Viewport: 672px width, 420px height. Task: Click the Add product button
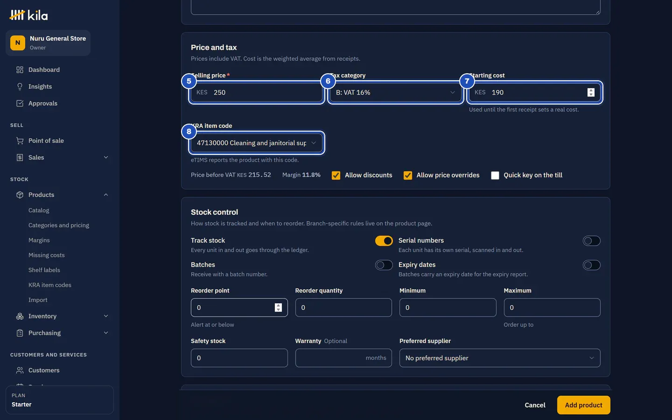point(583,405)
